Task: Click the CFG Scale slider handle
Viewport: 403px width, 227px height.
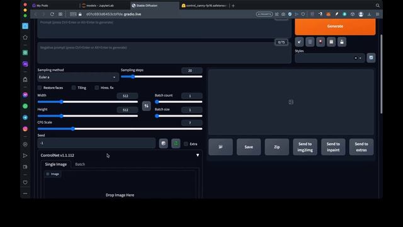Action: click(73, 129)
